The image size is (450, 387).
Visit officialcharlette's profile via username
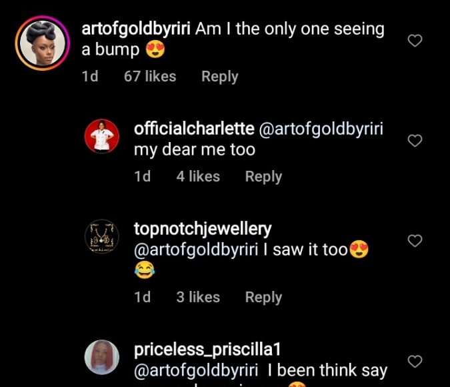click(194, 129)
